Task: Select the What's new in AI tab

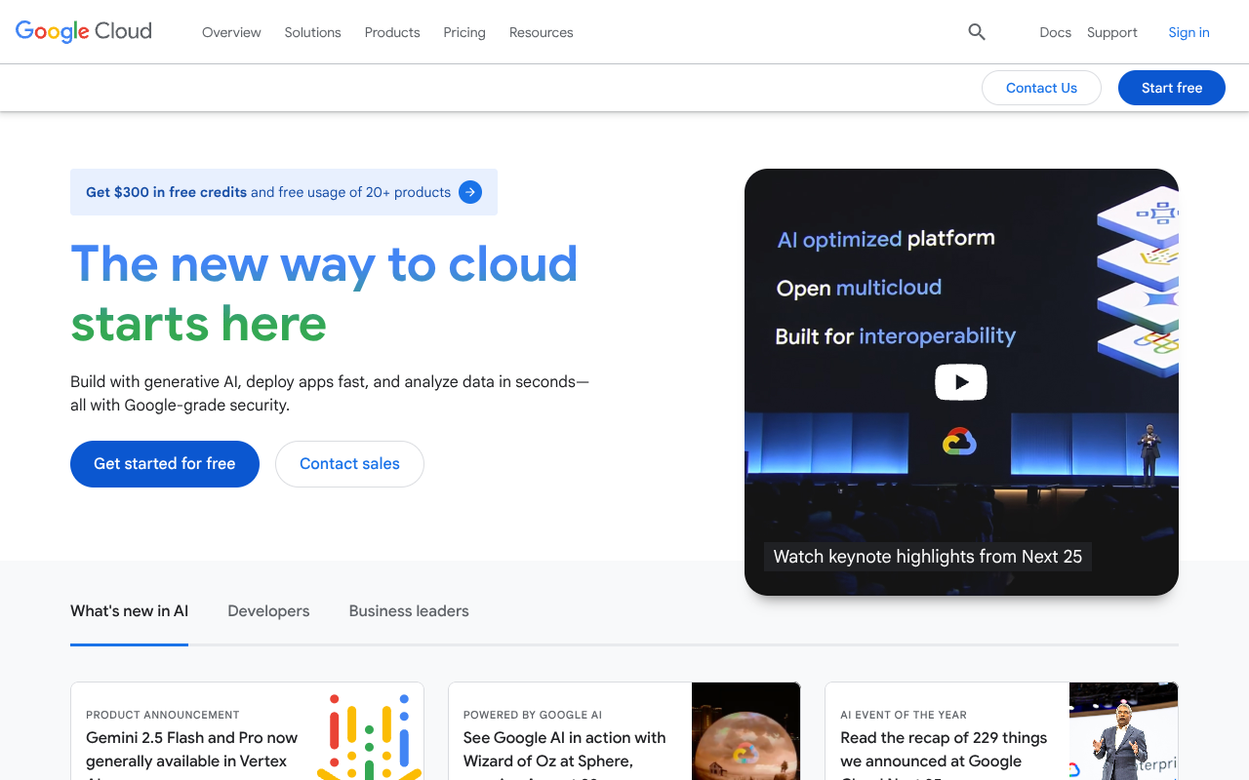Action: point(129,611)
